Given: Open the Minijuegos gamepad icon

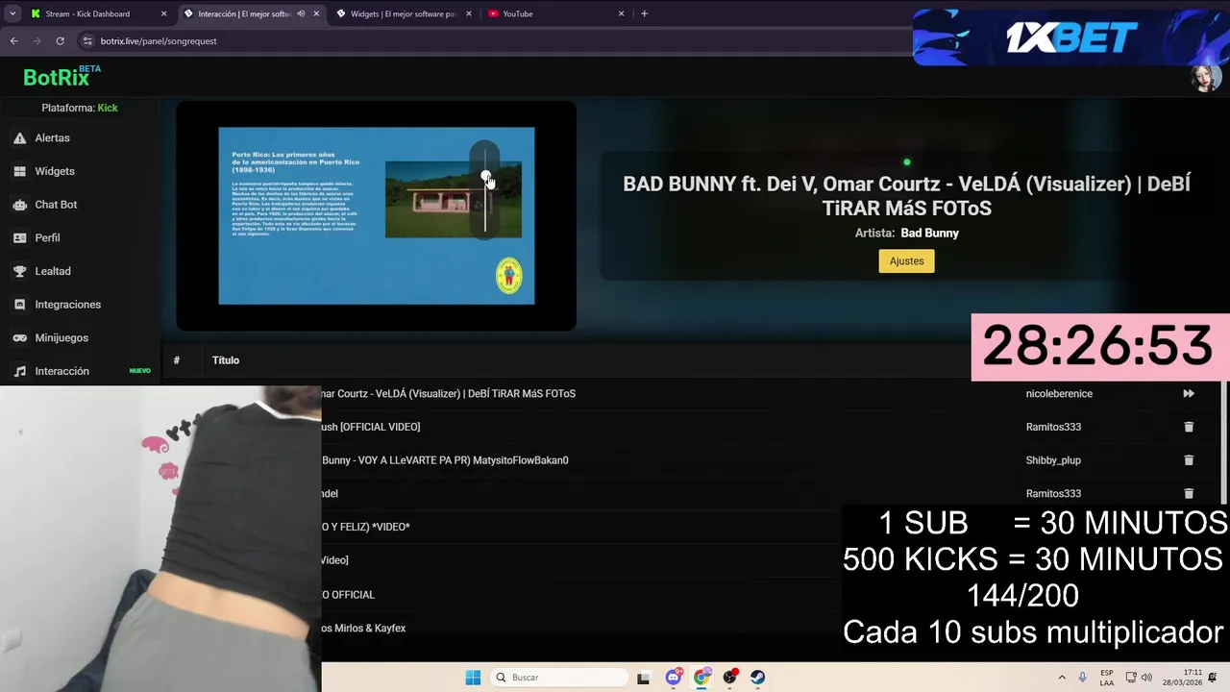Looking at the screenshot, I should click(x=19, y=338).
